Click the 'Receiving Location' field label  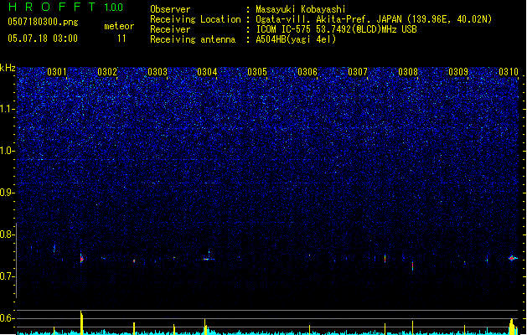(195, 19)
